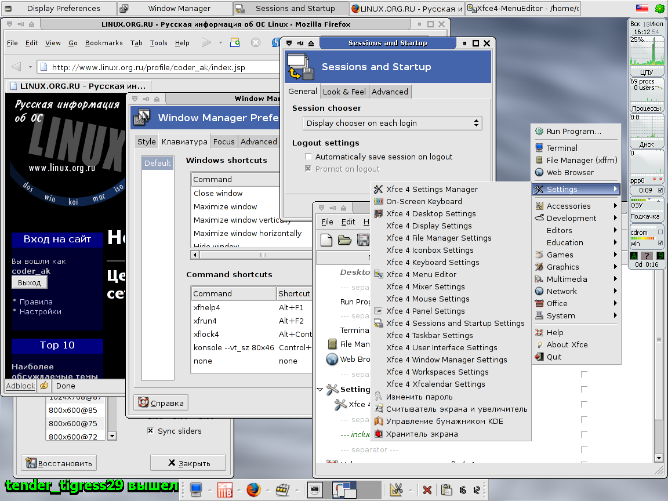Collapse the Settings tree node in Menu Editor
The width and height of the screenshot is (668, 501).
click(320, 390)
